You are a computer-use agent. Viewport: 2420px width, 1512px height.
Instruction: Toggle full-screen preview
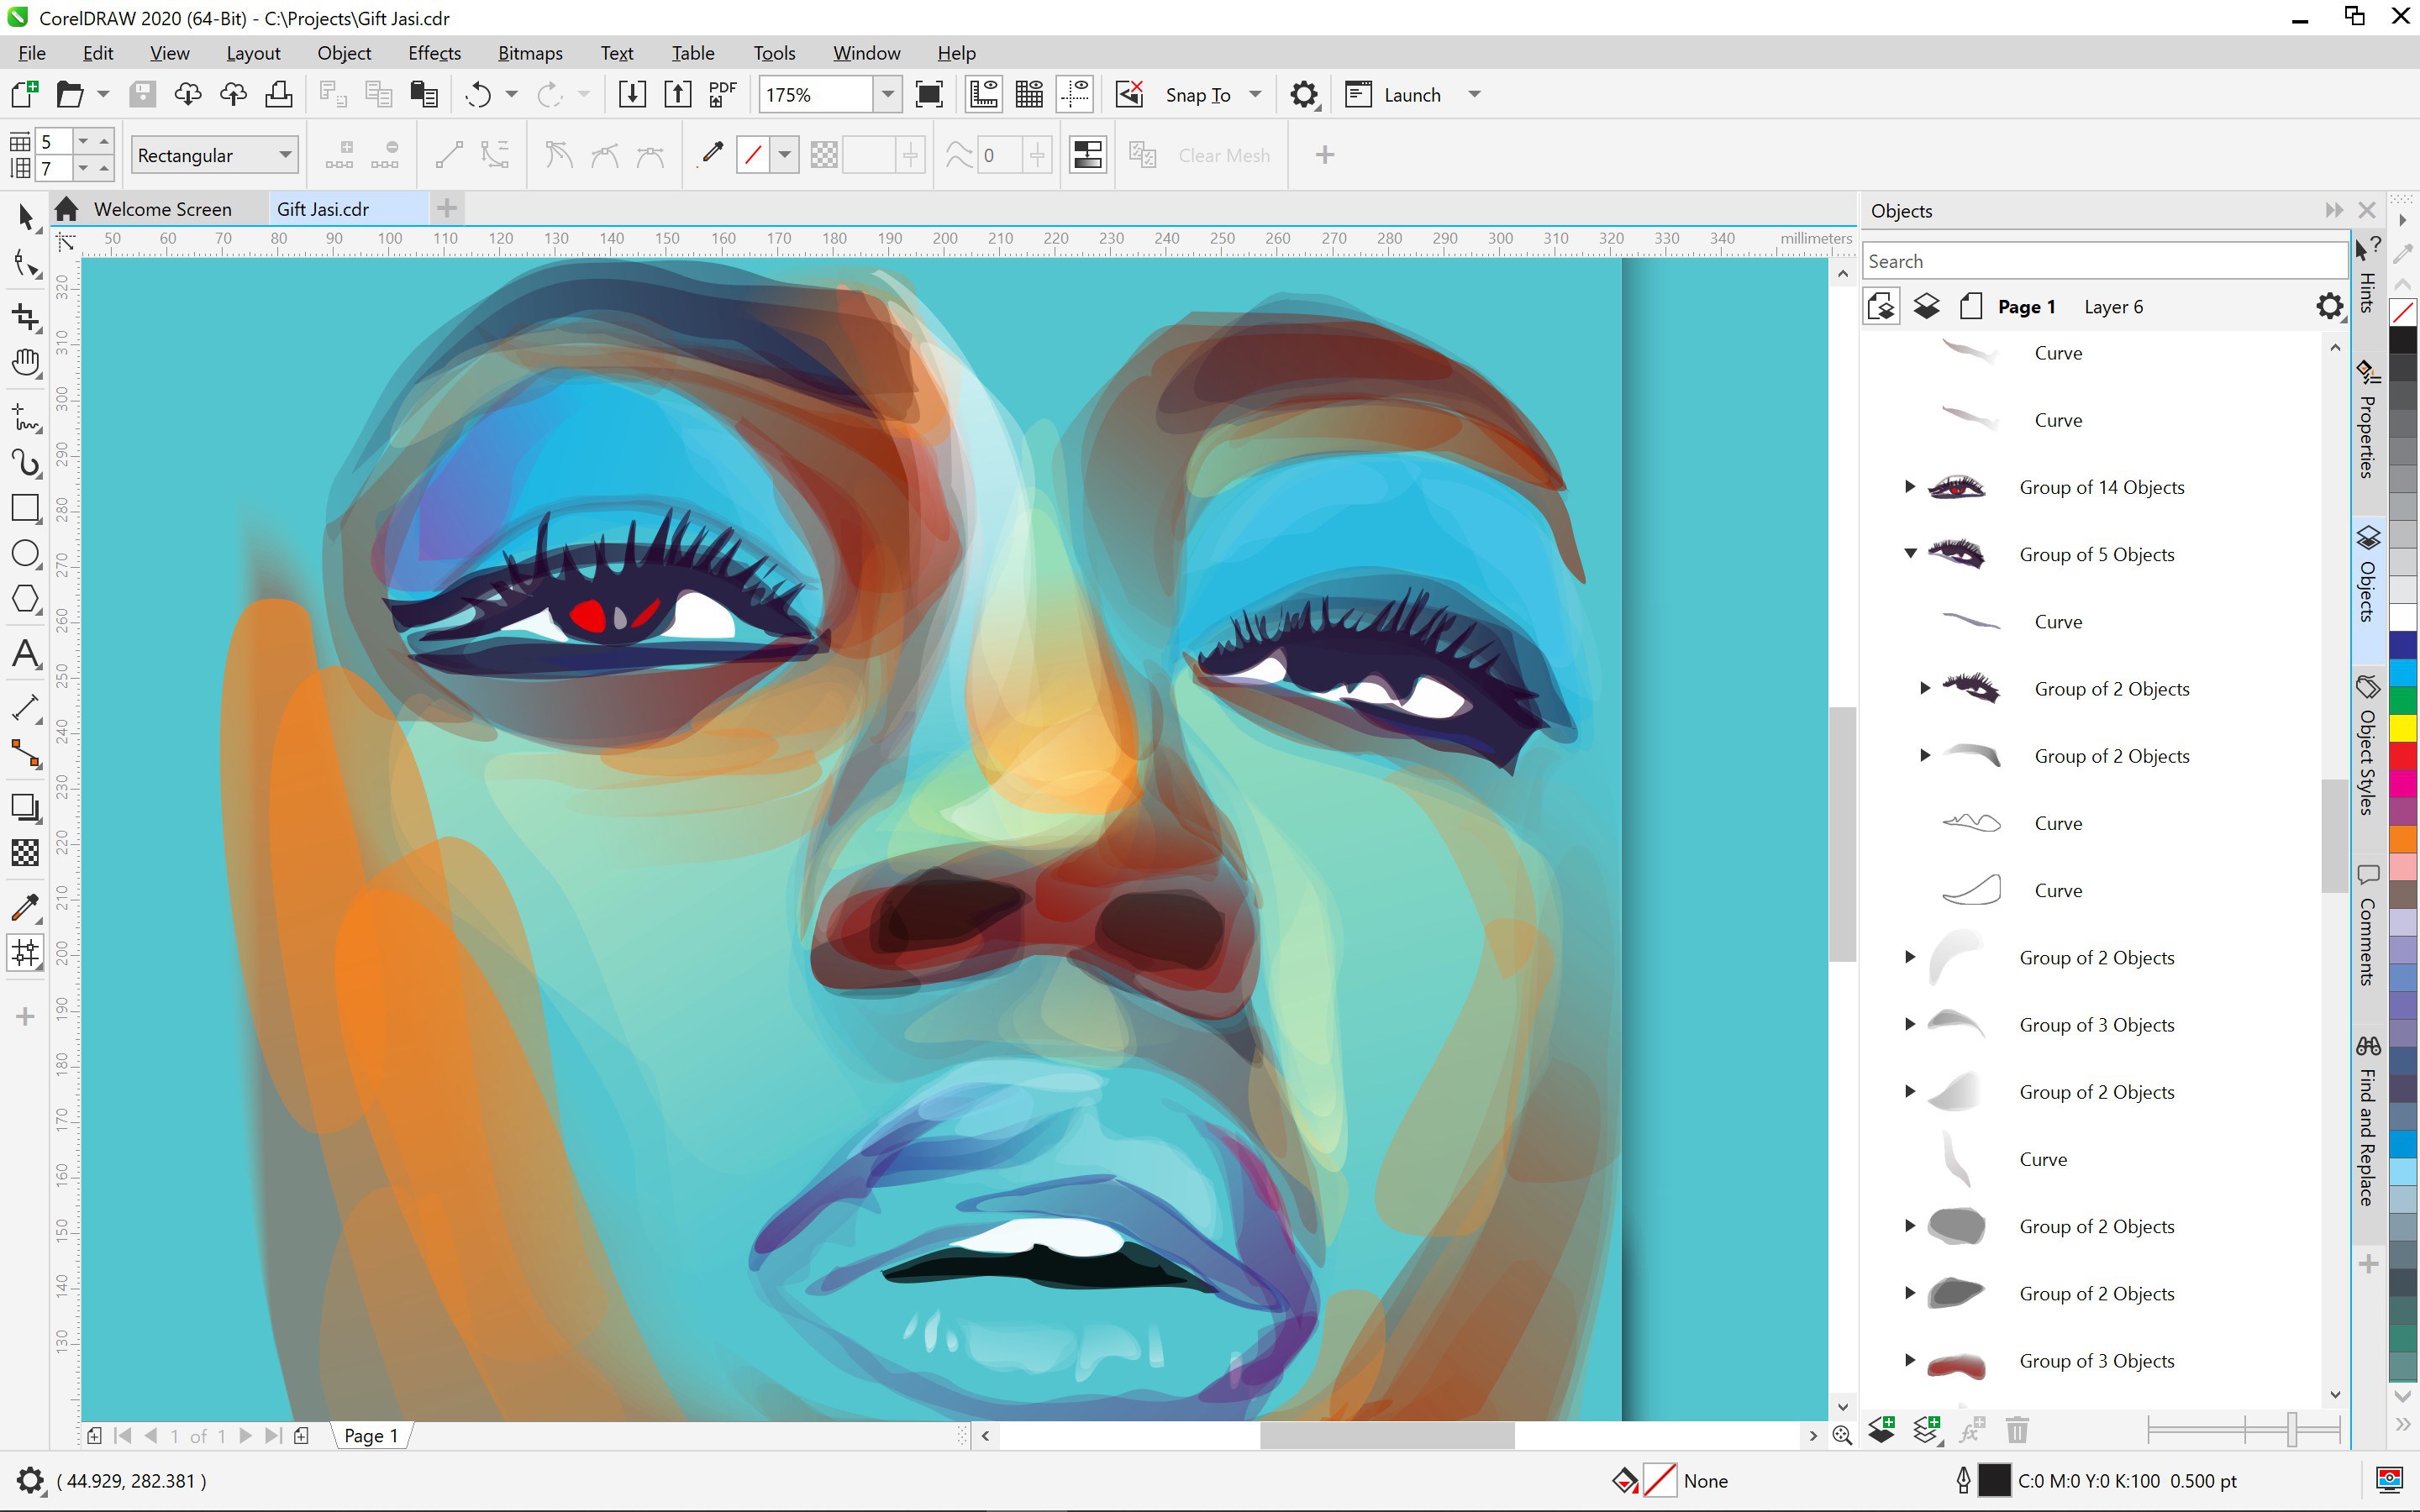pyautogui.click(x=929, y=95)
